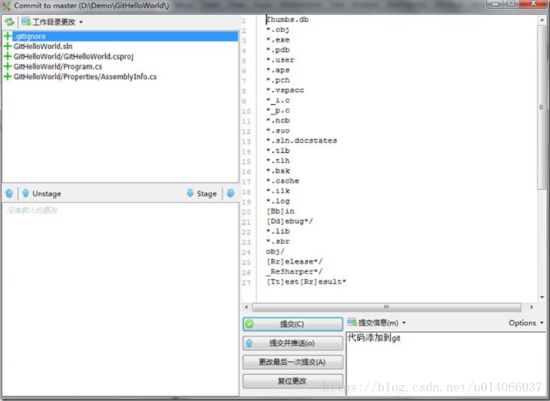Click the 复位更改 button
The height and width of the screenshot is (401, 550).
(293, 380)
